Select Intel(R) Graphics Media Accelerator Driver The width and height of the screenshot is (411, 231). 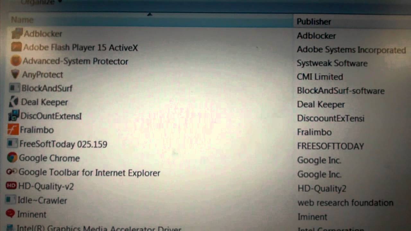coord(99,228)
